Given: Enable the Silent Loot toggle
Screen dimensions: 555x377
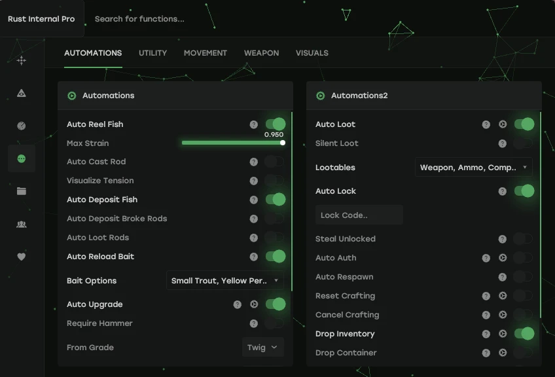Looking at the screenshot, I should [523, 143].
